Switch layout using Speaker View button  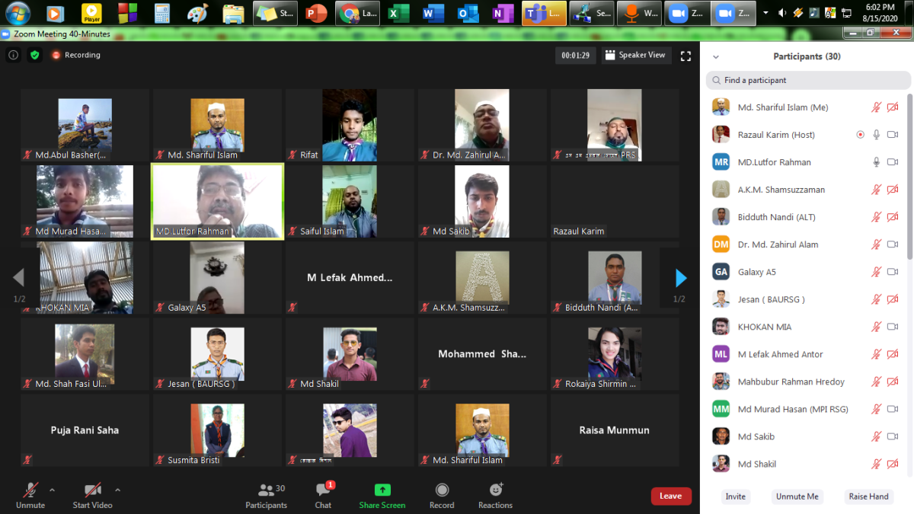pos(635,55)
